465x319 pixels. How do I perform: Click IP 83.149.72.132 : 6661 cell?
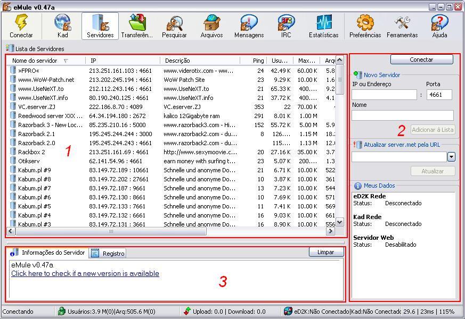point(117,215)
